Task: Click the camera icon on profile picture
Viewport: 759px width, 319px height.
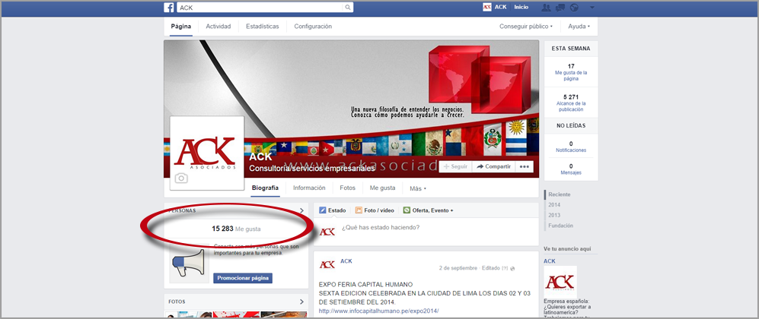Action: (181, 178)
